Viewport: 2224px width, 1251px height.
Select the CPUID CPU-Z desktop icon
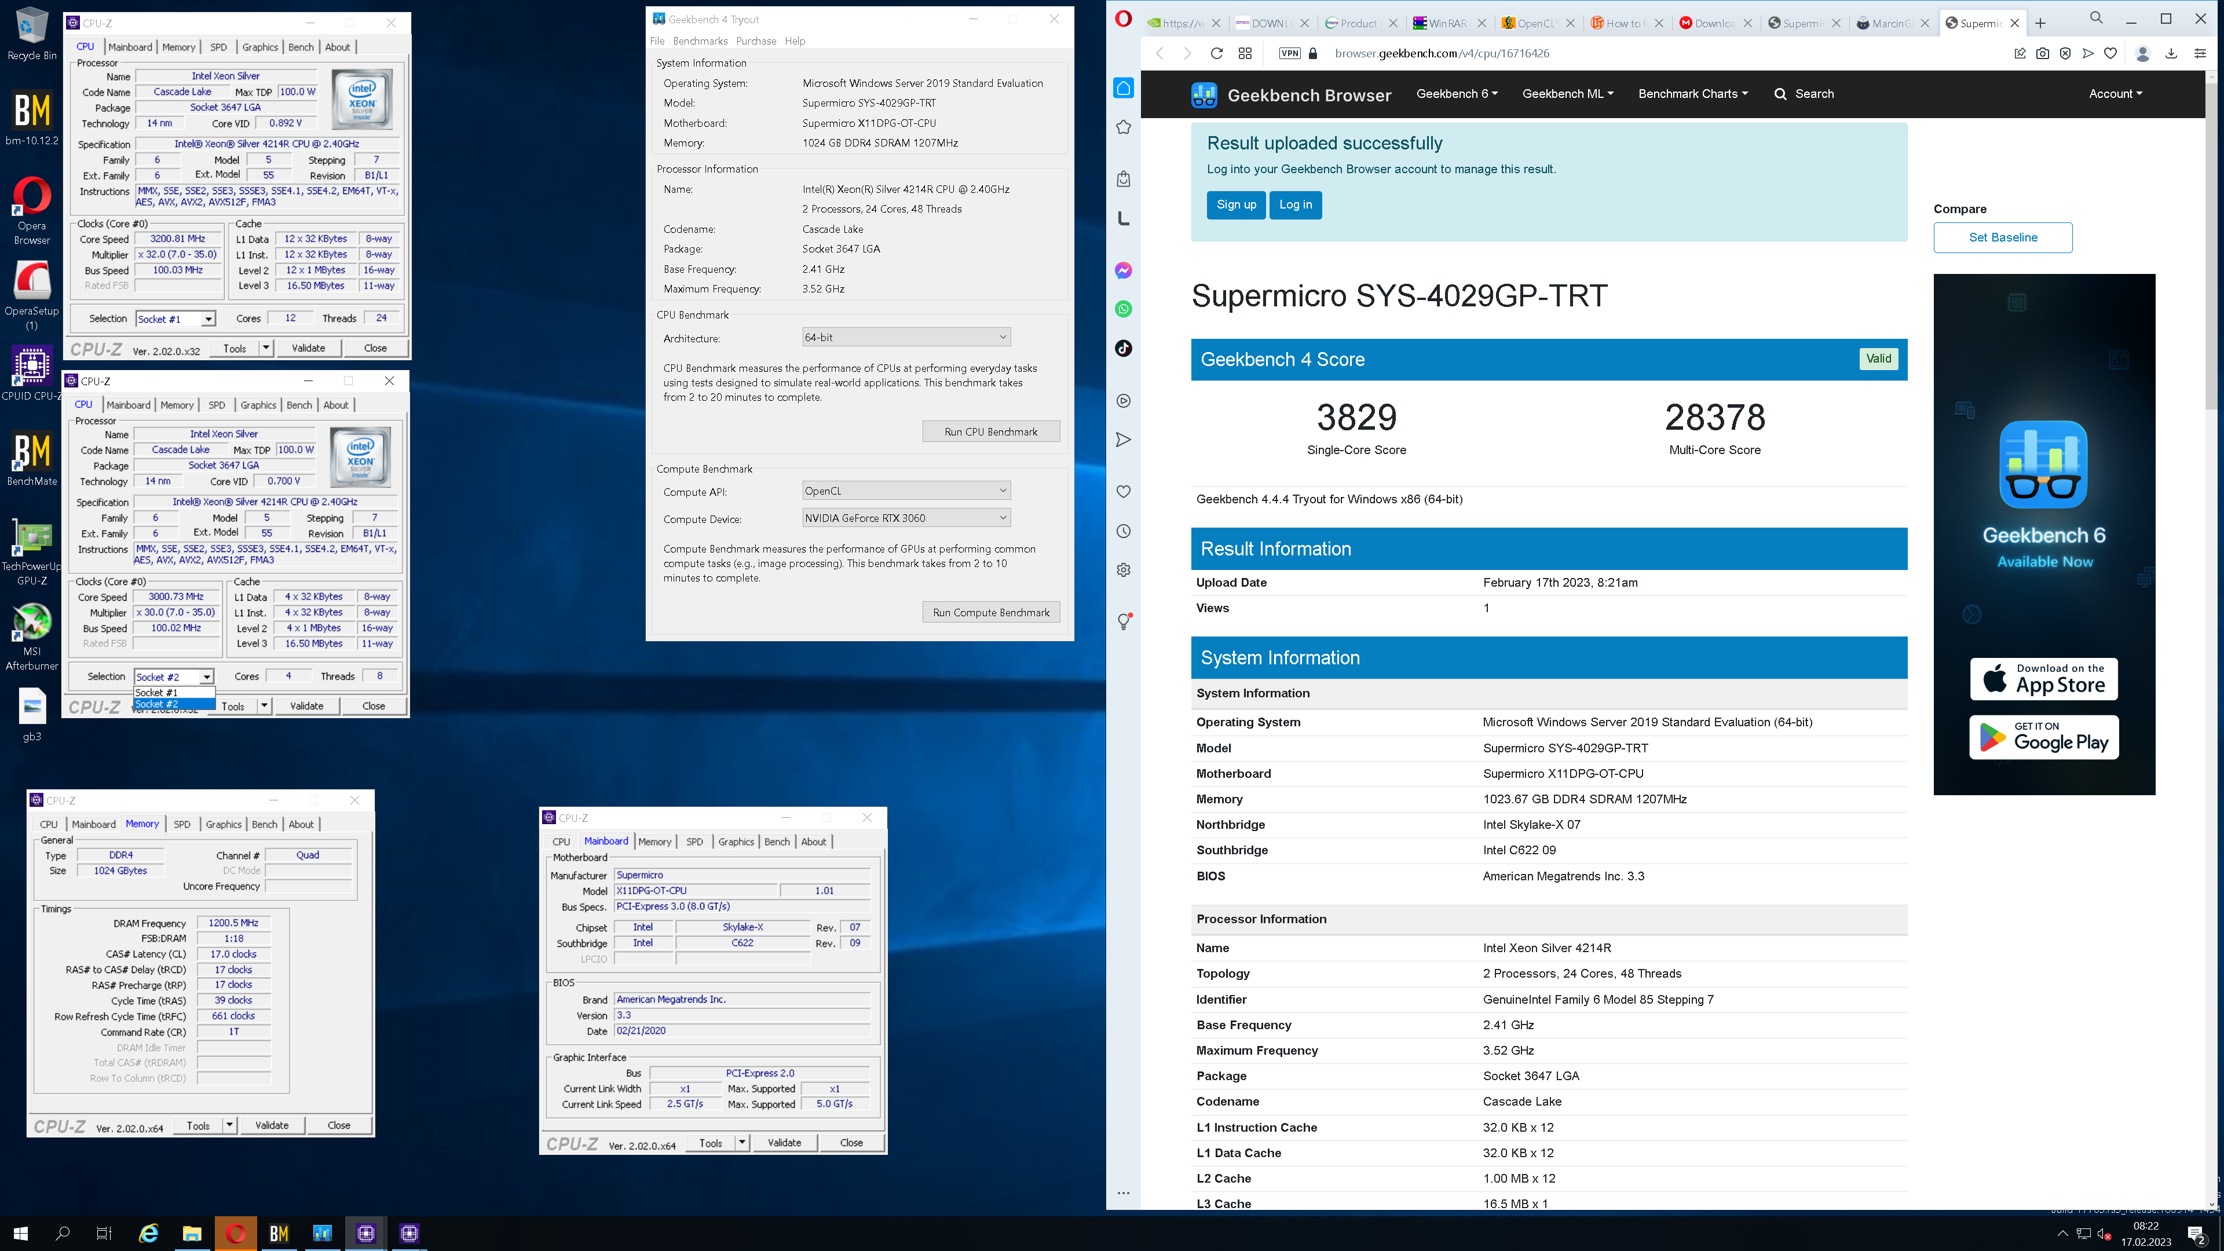[x=32, y=374]
